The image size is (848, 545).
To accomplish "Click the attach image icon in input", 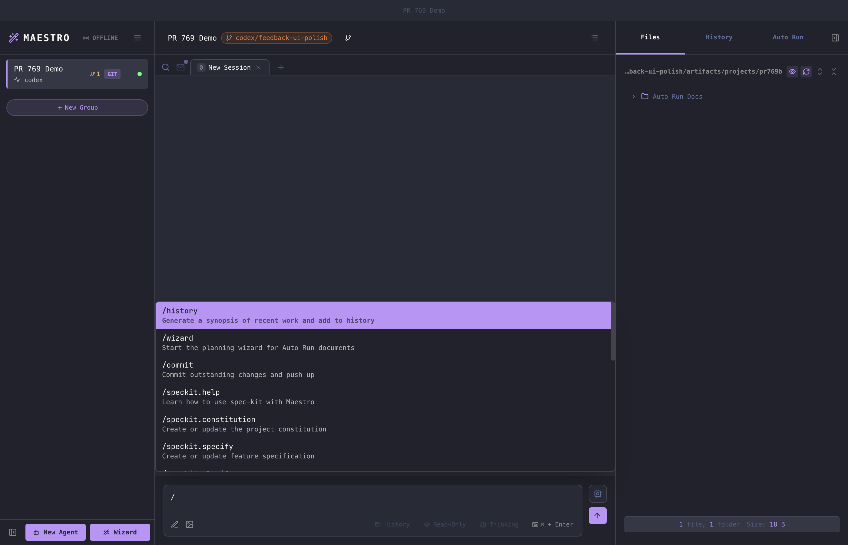I will (189, 524).
